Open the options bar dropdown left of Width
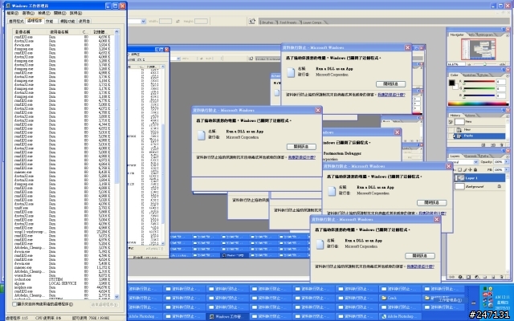Screen dimensions: 514x321 click(x=143, y=22)
